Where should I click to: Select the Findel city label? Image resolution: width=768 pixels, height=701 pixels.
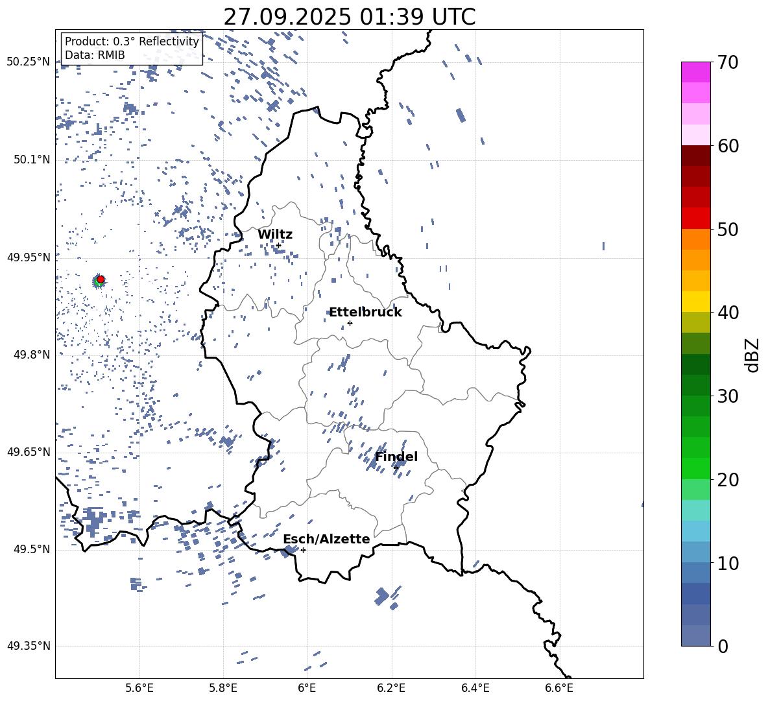(396, 457)
